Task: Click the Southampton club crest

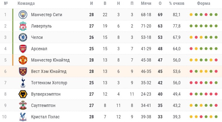Action: pyautogui.click(x=23, y=105)
